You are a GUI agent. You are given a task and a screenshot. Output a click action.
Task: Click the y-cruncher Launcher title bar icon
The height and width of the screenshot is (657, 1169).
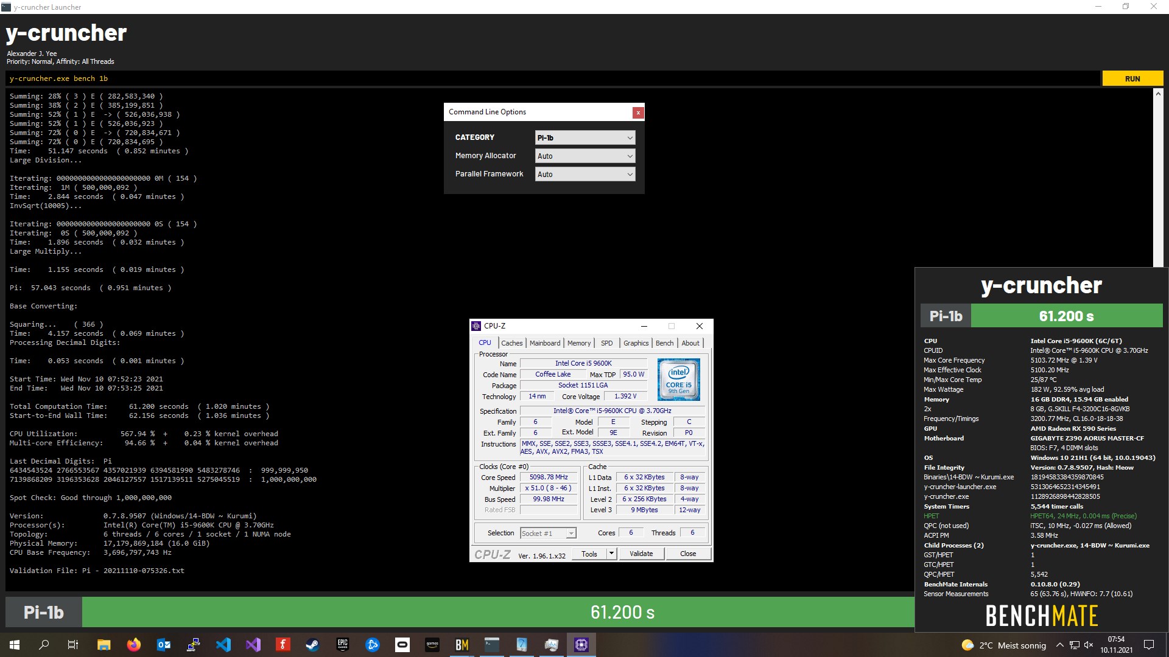tap(6, 7)
